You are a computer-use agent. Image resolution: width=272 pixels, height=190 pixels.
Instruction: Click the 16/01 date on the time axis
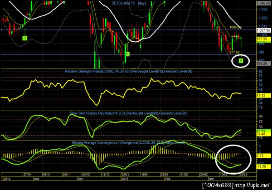click(x=145, y=175)
